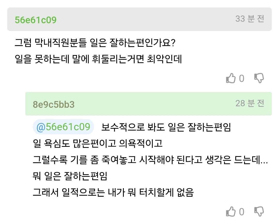
Task: Downvote the reply from 8e9c5bb3
Action: pos(259,212)
